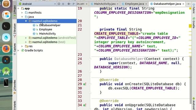Open the 1: Project tool window

click(x=15, y=11)
